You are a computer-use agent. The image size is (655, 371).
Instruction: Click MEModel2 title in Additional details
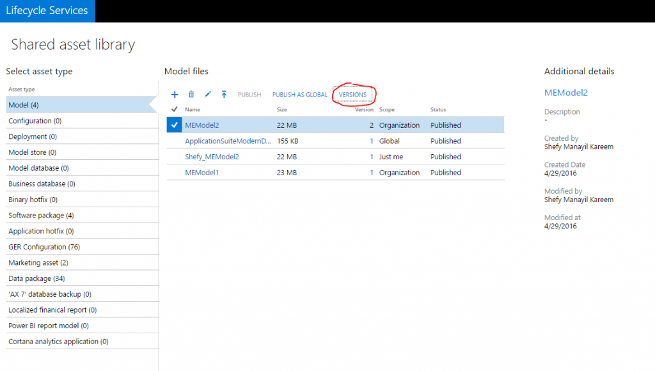click(565, 93)
